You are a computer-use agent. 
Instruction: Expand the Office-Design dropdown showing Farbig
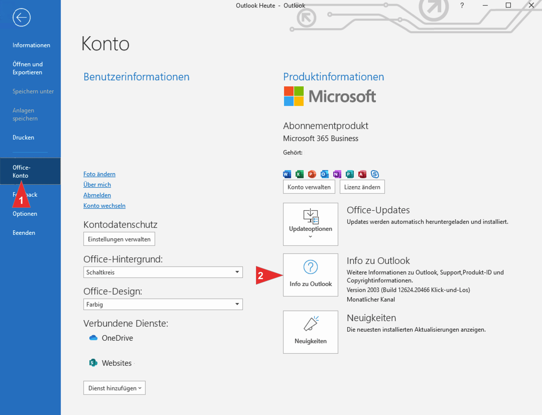coord(163,304)
